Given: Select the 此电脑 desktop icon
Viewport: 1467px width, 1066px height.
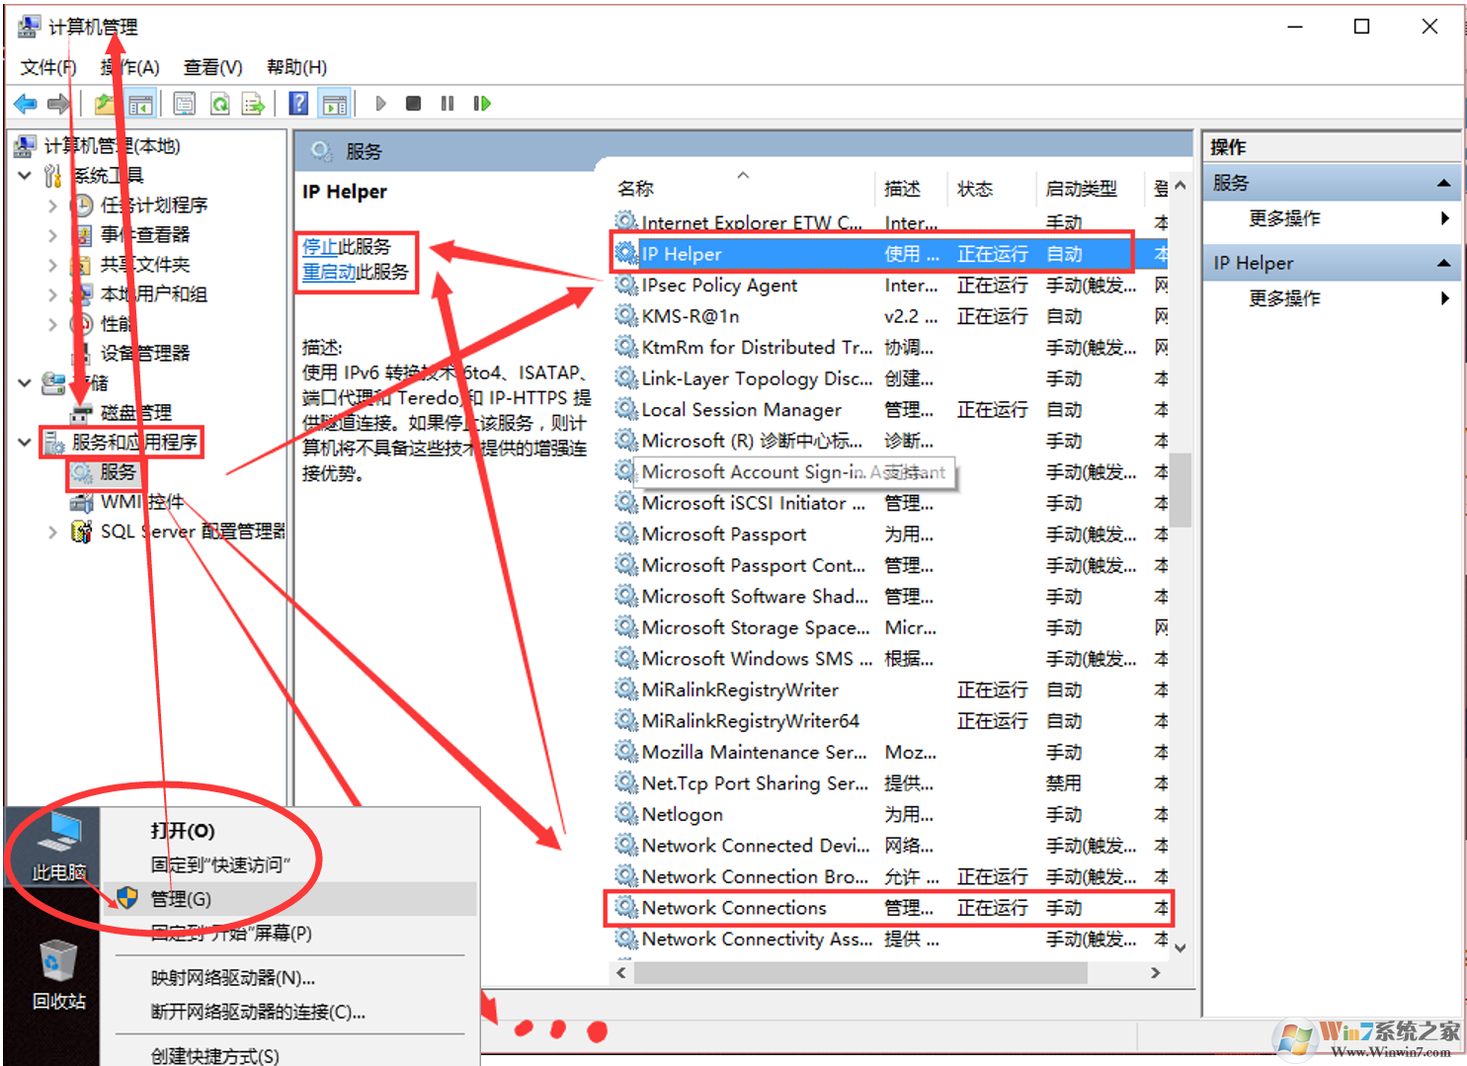Looking at the screenshot, I should coord(58,845).
